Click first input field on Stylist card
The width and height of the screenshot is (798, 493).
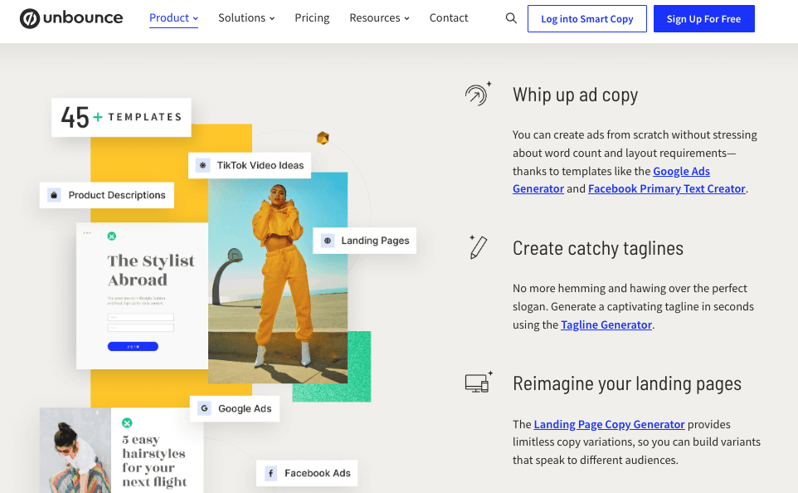[x=140, y=317]
